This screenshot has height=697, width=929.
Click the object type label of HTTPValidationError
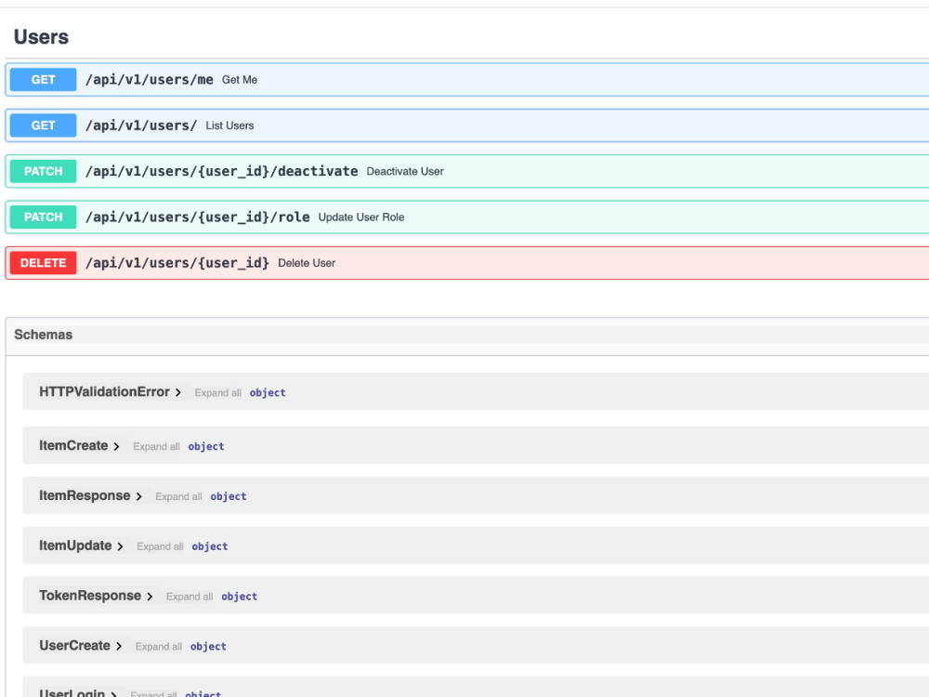[x=268, y=393]
